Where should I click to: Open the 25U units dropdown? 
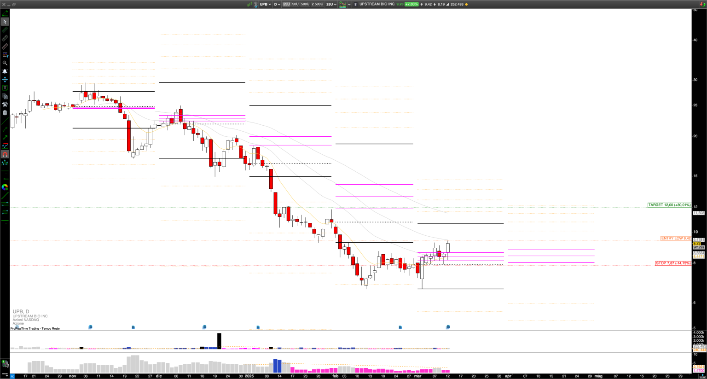(331, 4)
